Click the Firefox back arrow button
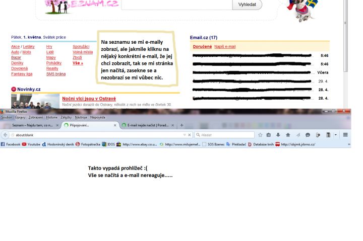Screen dimensions: 363x241 tap(6, 135)
